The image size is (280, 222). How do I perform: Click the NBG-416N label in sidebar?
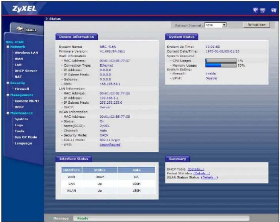click(15, 42)
